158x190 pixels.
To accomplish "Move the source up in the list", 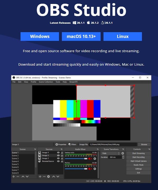I will click(54, 177).
